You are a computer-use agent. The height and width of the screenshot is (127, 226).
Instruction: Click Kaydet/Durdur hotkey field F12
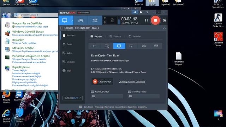pos(107,96)
